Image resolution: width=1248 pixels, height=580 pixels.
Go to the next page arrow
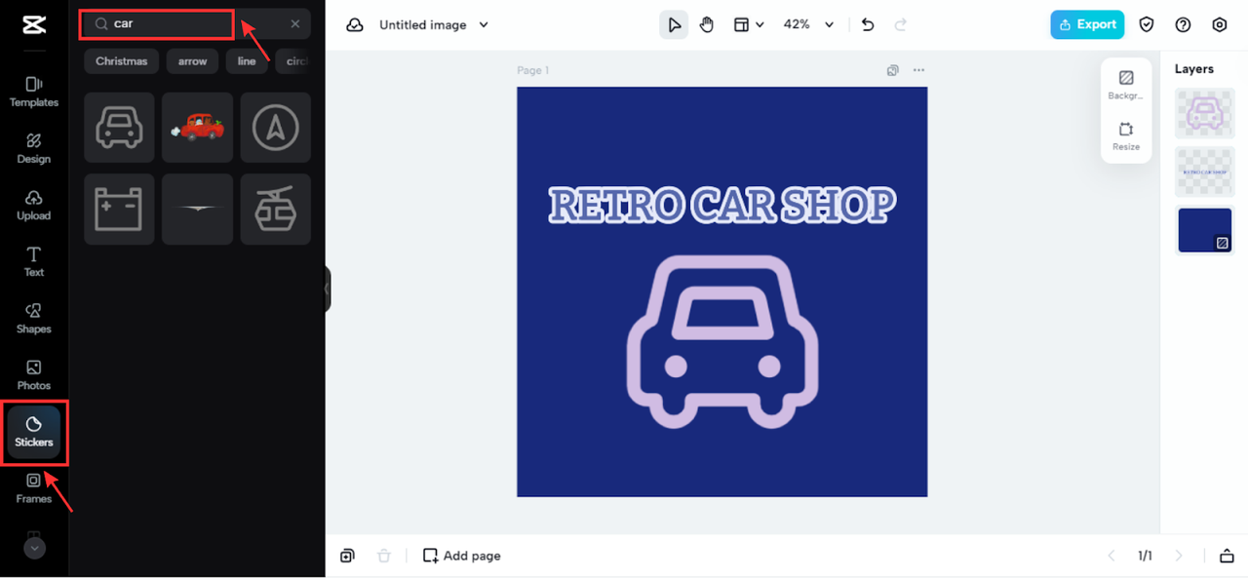tap(1179, 556)
